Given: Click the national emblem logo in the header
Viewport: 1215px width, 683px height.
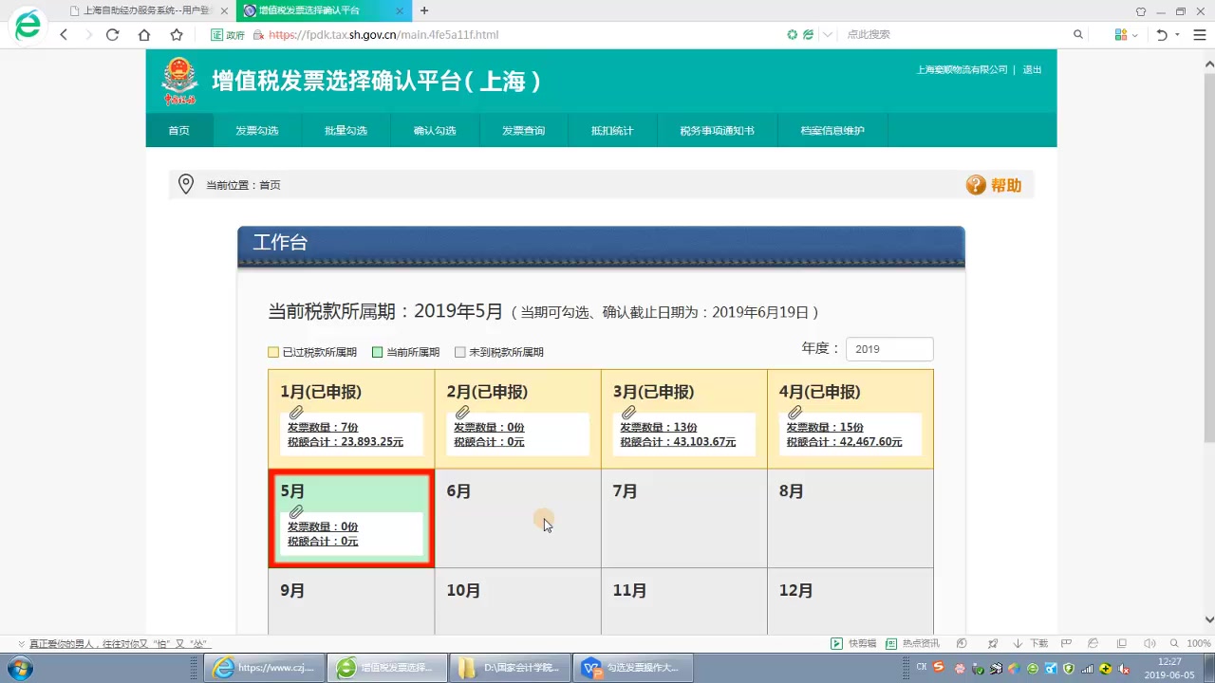Looking at the screenshot, I should [180, 80].
